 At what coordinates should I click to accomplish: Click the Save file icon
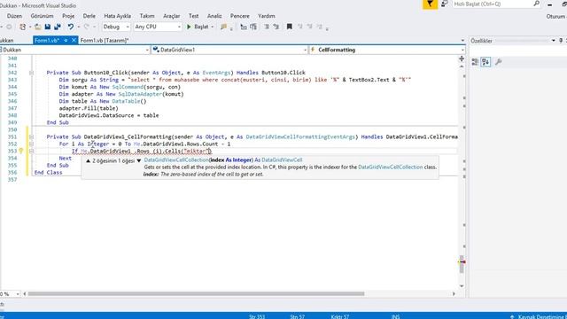(x=47, y=27)
